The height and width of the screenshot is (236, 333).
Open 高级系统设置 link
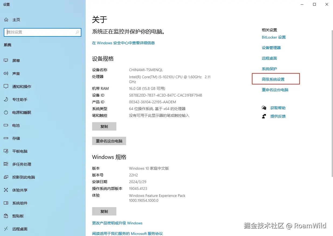(x=273, y=79)
